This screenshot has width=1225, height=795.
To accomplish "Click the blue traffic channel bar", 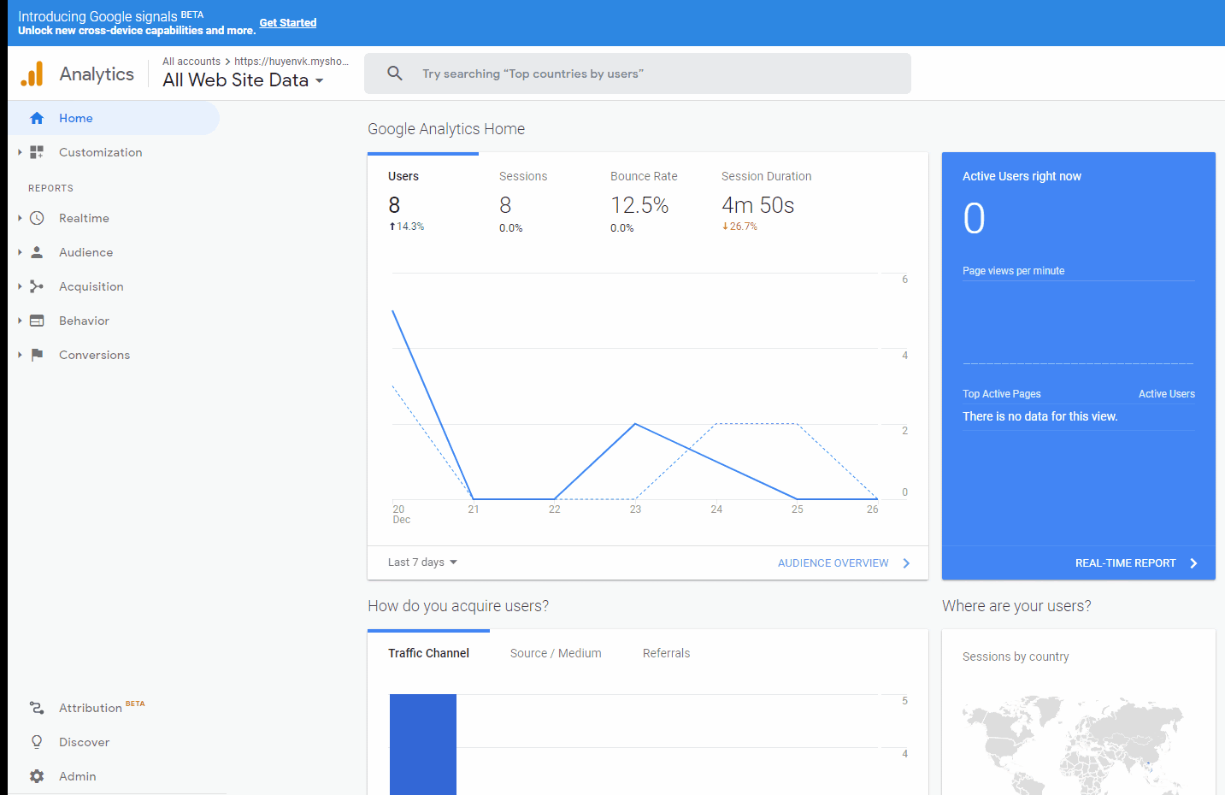I will coord(423,745).
